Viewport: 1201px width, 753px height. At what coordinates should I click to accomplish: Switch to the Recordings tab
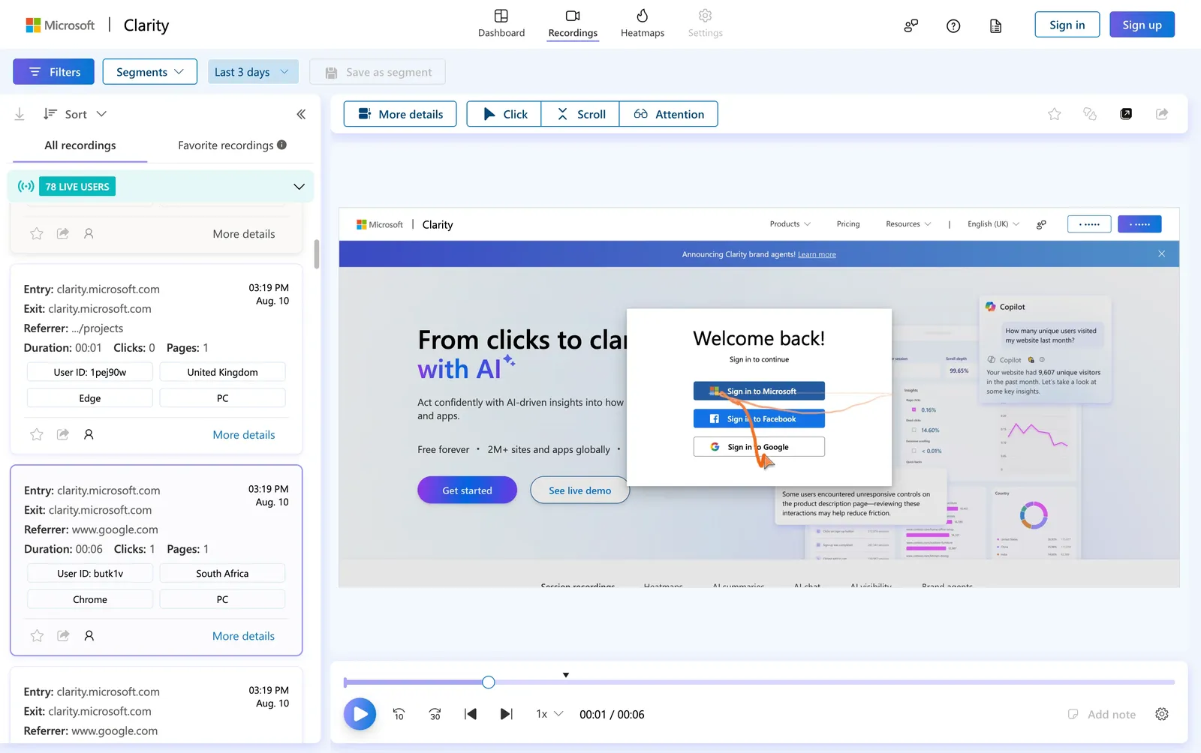tap(573, 23)
